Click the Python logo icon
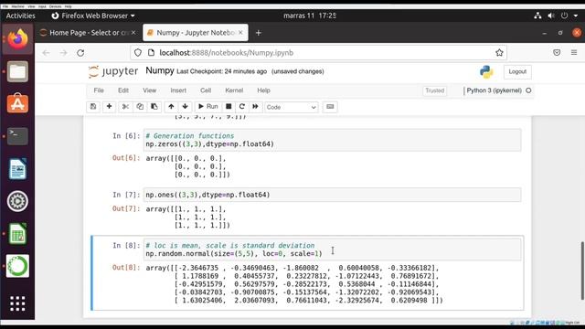The image size is (585, 329). [x=486, y=71]
